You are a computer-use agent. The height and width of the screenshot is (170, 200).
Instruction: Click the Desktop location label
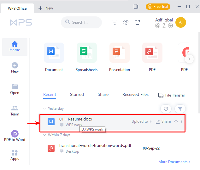click(72, 151)
